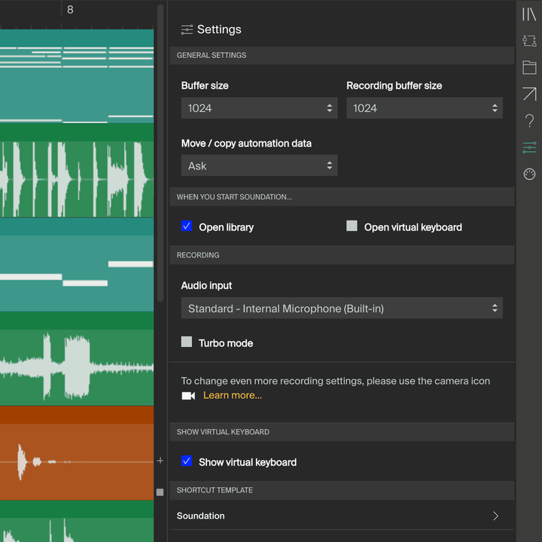The height and width of the screenshot is (542, 542).
Task: Uncheck the Open library checkbox
Action: coord(187,226)
